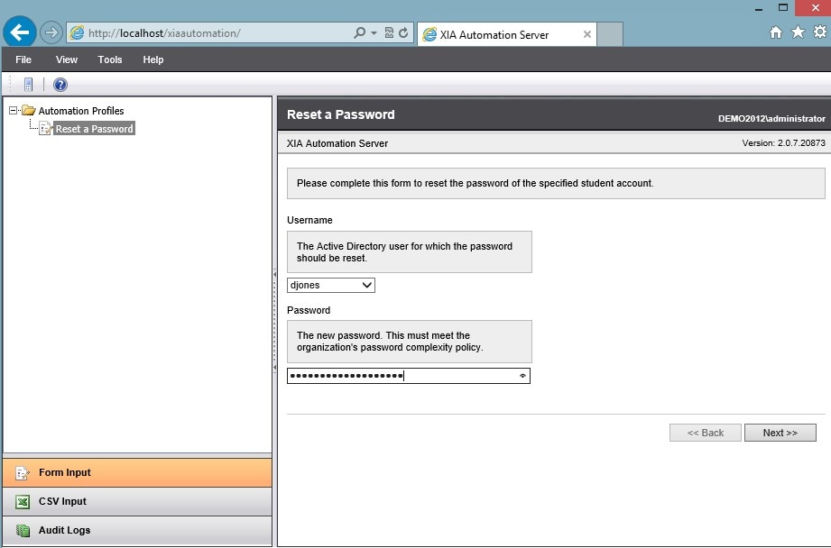Click the server device toolbar icon
831x548 pixels.
[28, 85]
